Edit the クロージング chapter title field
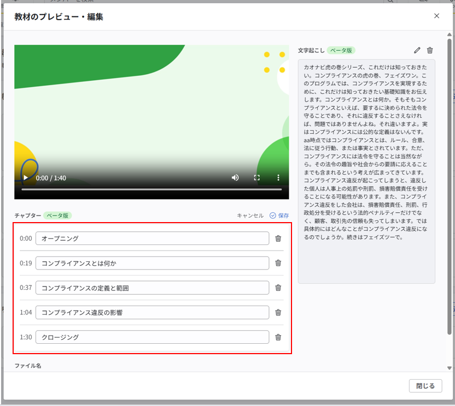Screen dimensions: 455x406 pos(152,337)
